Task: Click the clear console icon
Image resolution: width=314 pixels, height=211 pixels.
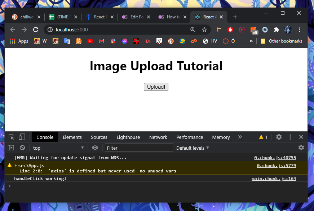Action: (x=22, y=148)
